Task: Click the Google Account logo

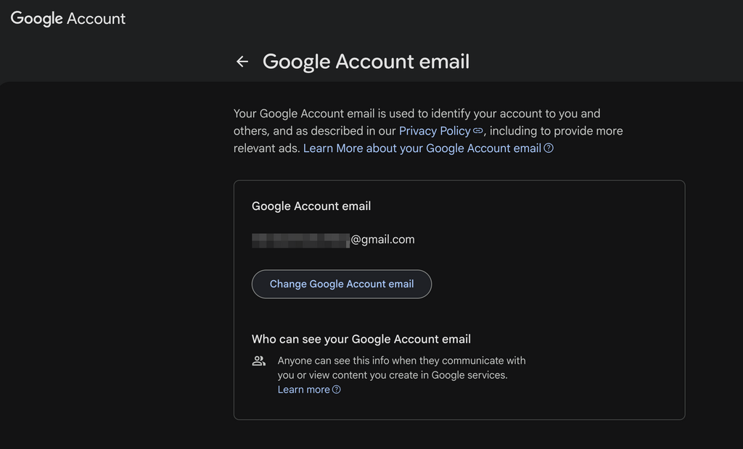Action: point(67,18)
